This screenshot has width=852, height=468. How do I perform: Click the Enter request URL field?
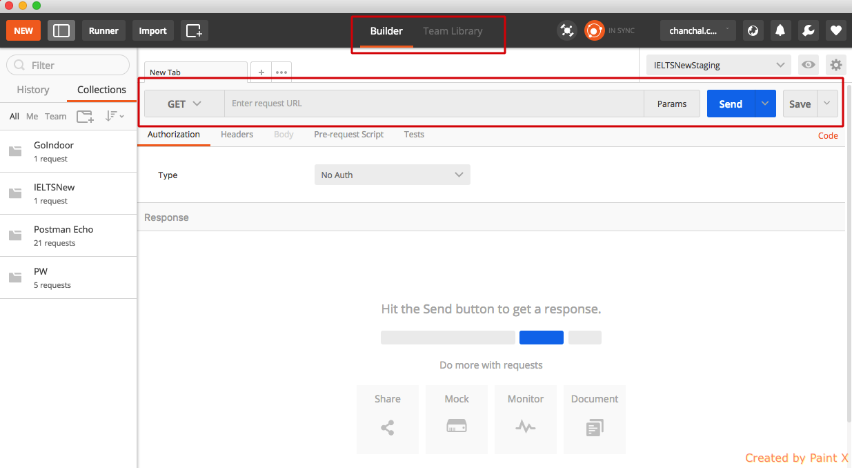[x=433, y=104]
